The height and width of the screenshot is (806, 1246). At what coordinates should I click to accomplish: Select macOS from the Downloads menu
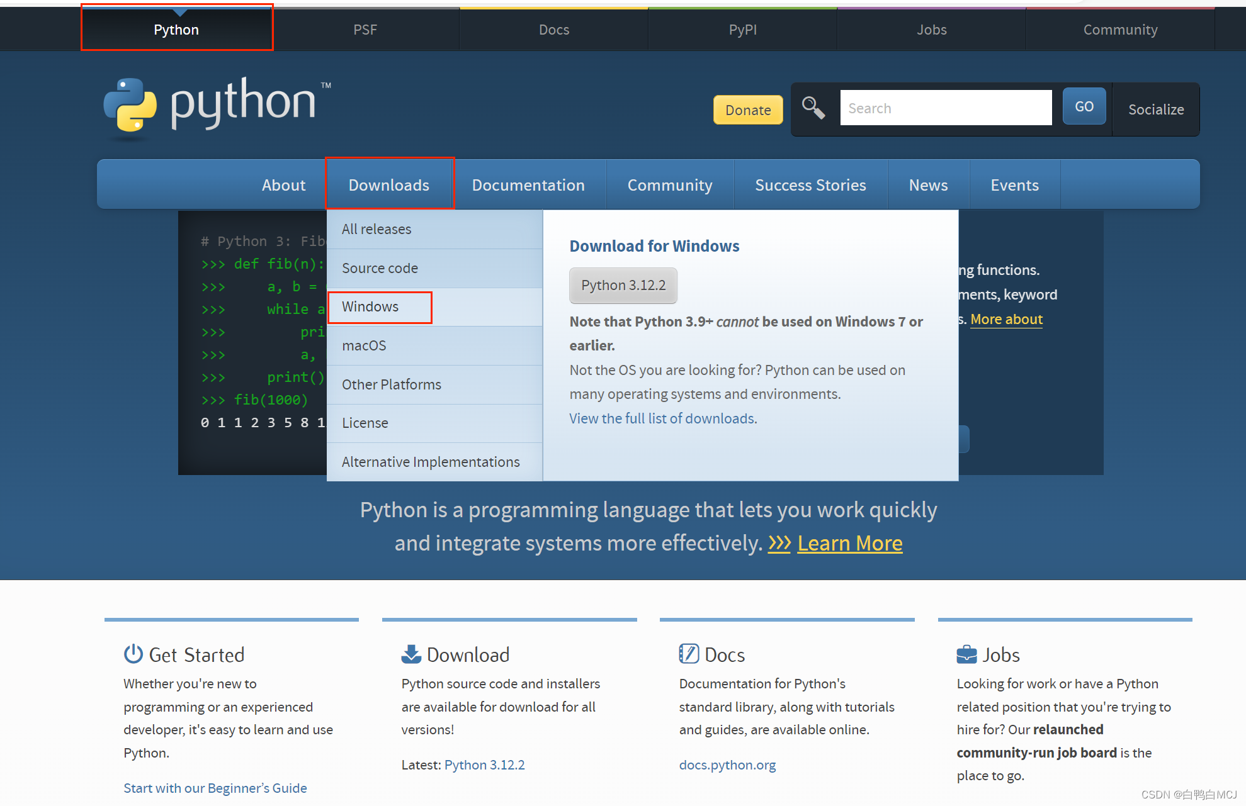click(364, 345)
